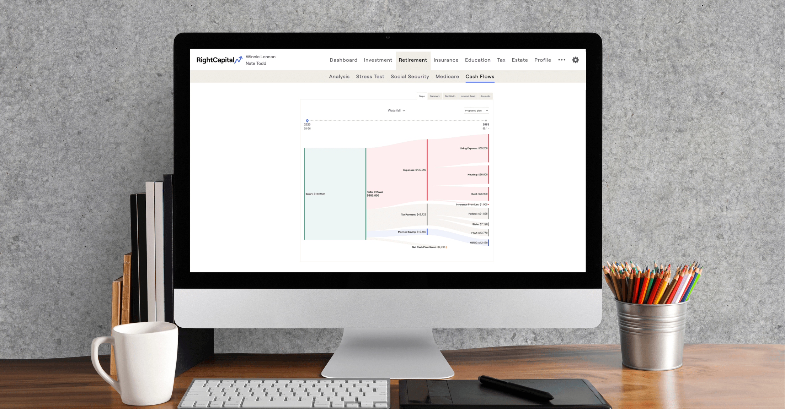This screenshot has width=785, height=409.
Task: Click the trend arrow icon in RightCapital logo
Action: [x=240, y=59]
